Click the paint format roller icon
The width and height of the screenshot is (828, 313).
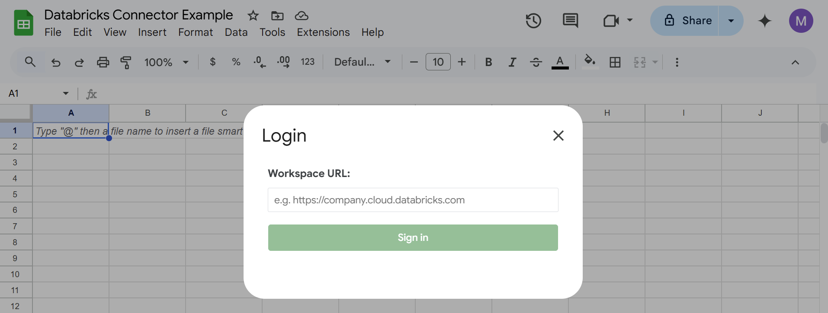pyautogui.click(x=126, y=62)
